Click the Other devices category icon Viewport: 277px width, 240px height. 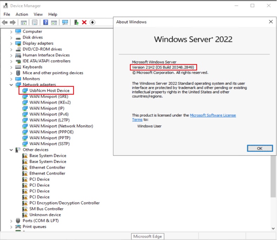[18, 150]
